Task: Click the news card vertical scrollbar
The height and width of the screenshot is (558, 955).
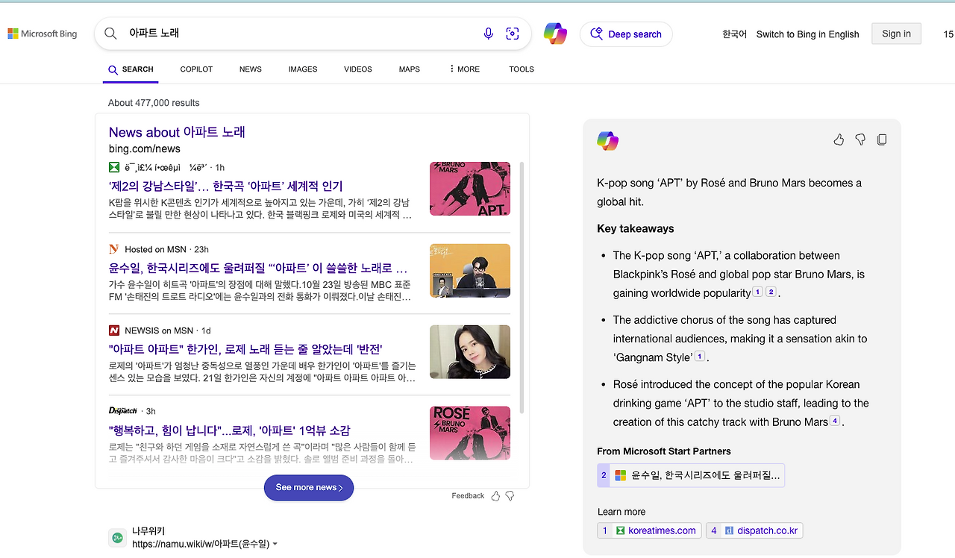Action: (521, 287)
